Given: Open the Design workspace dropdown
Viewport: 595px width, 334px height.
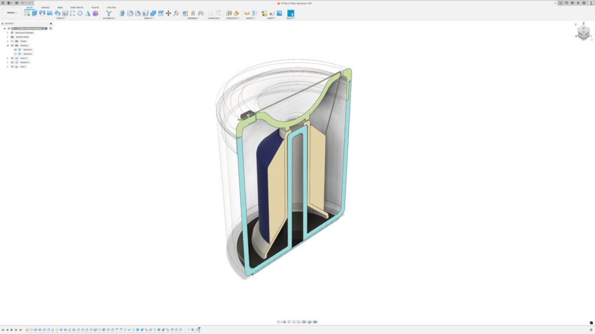Looking at the screenshot, I should tap(12, 12).
